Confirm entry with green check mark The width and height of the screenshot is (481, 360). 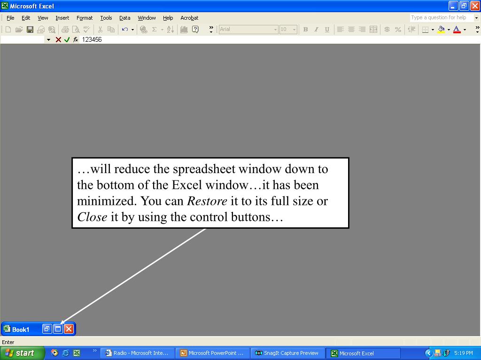[x=67, y=39]
